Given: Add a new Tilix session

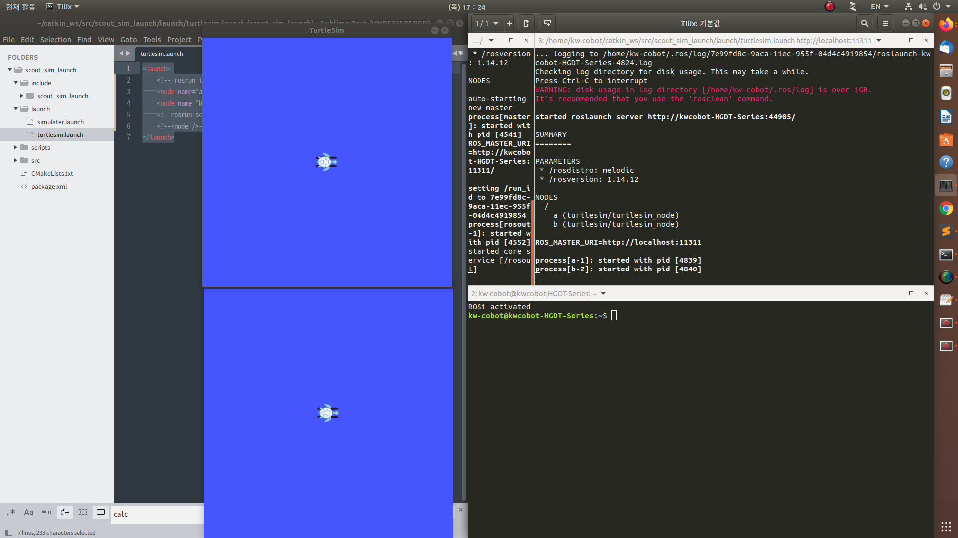Looking at the screenshot, I should 509,23.
